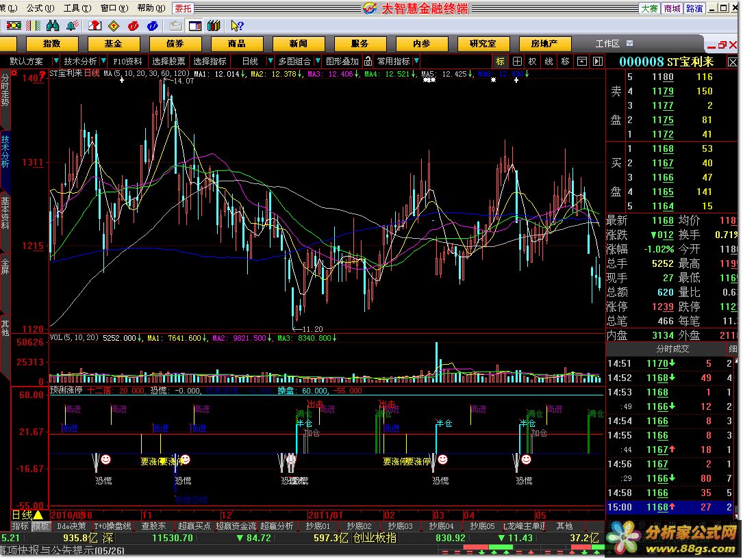Switch to the 抄底01 indicator tab
The width and height of the screenshot is (743, 559).
coord(318,526)
